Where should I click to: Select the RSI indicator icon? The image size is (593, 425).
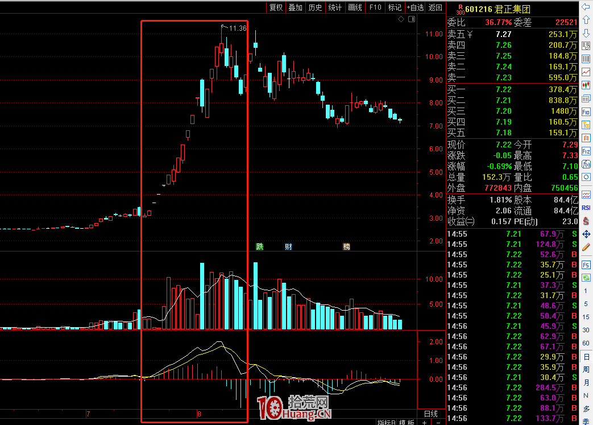point(586,208)
